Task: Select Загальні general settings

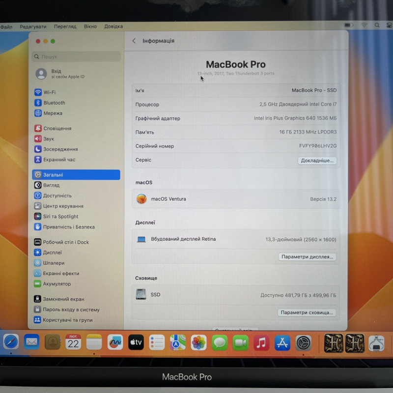Action: 76,175
